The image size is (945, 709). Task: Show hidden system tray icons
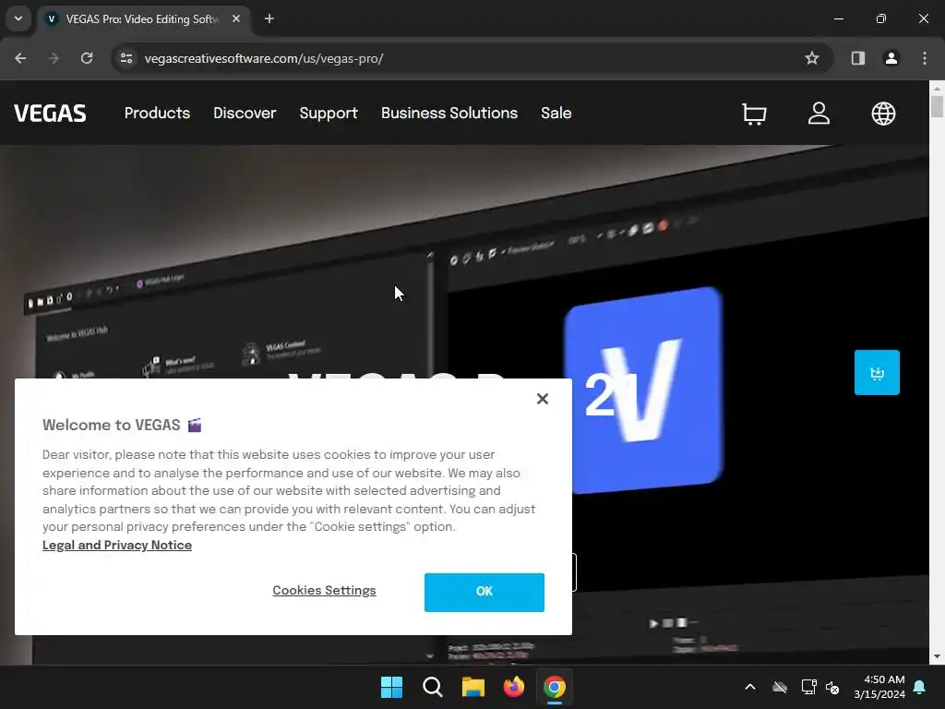point(750,687)
